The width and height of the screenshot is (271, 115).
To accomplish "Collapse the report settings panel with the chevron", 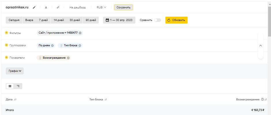I will [261, 46].
